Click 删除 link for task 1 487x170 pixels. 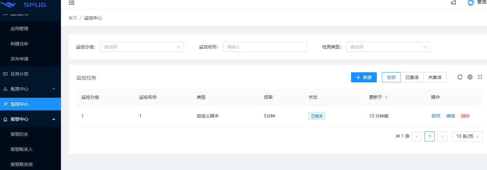(x=465, y=116)
